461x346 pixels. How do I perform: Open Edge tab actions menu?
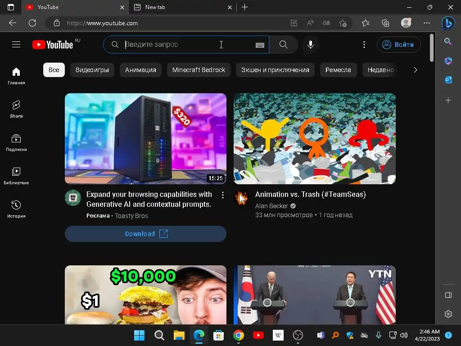tap(11, 7)
